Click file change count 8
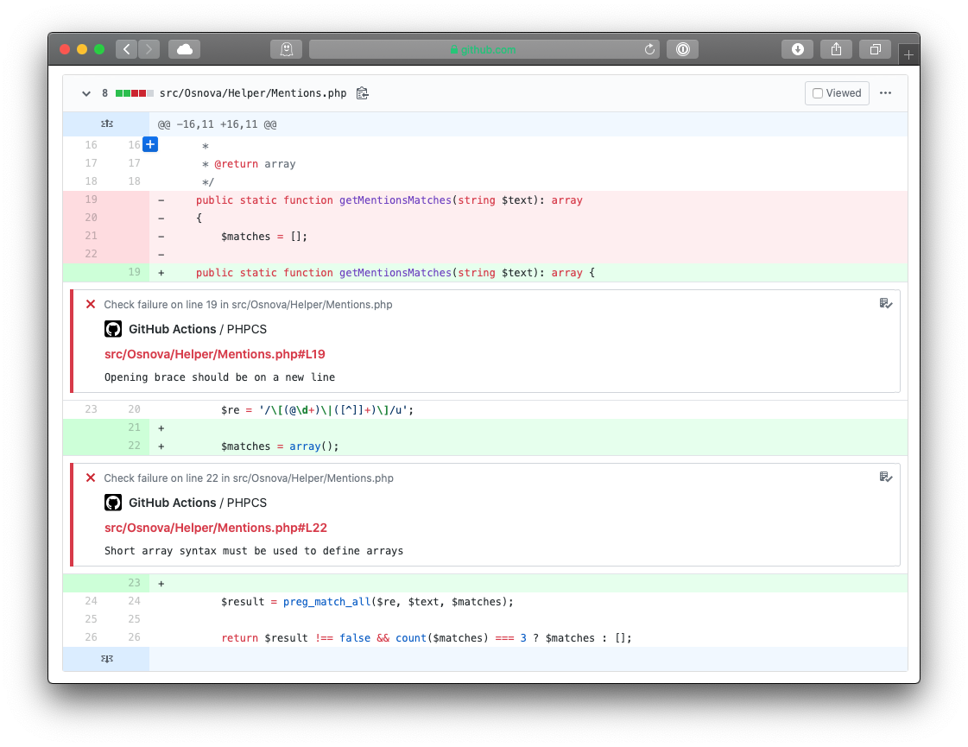 click(105, 93)
